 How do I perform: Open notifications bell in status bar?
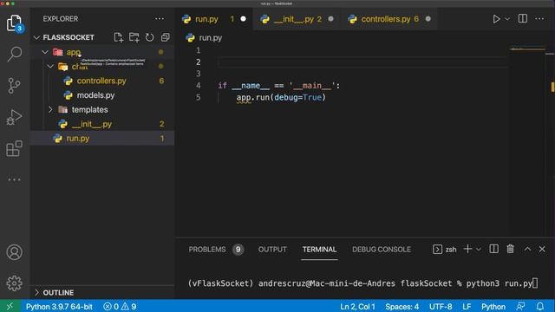539,306
